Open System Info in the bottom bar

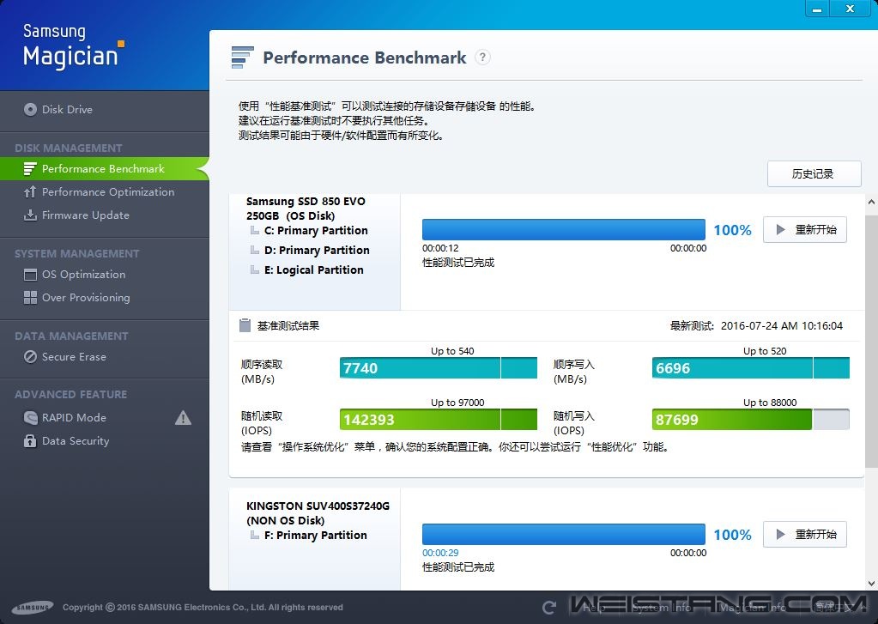coord(662,608)
